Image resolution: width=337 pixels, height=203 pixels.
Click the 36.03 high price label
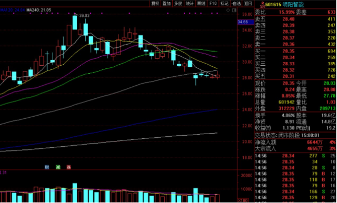[84, 15]
